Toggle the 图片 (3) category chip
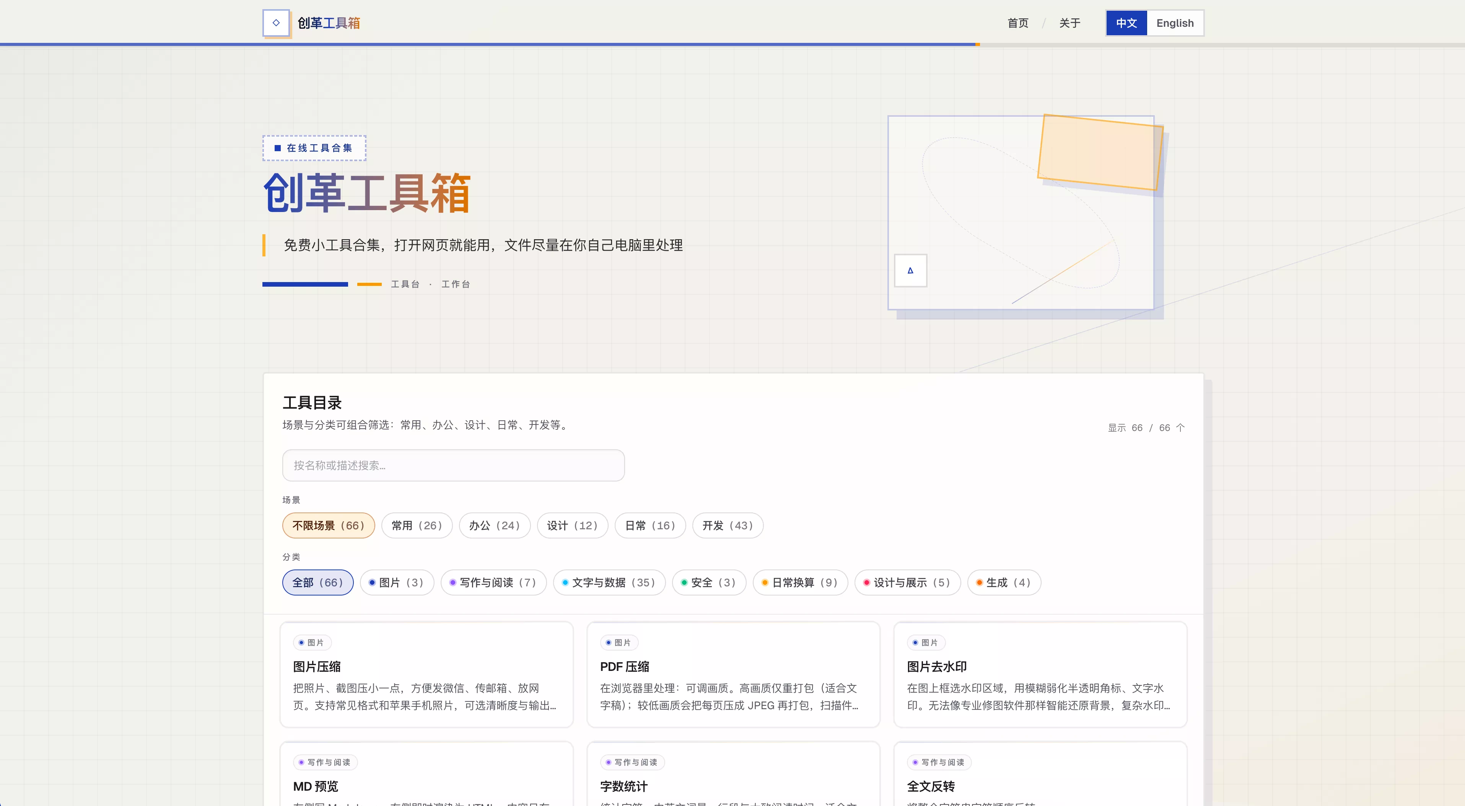Screen dimensions: 1465x806 click(396, 582)
